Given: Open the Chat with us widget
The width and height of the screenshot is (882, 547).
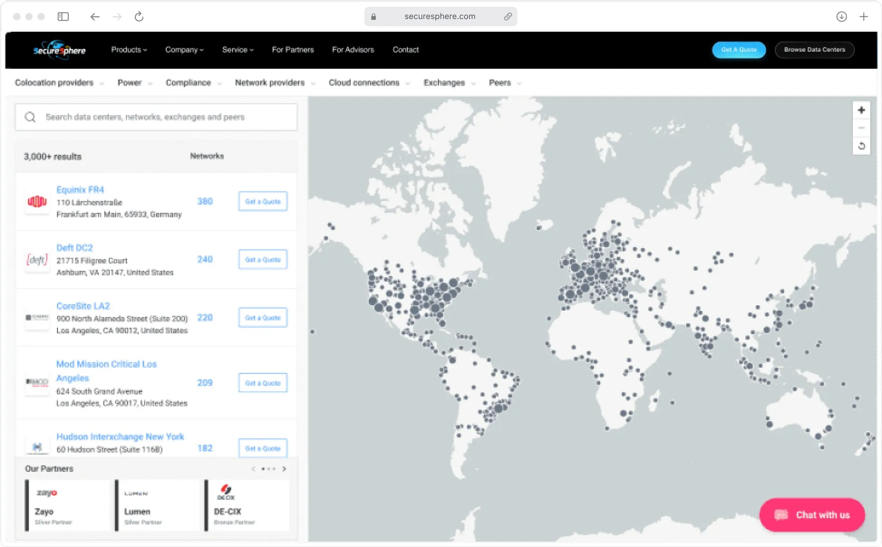Looking at the screenshot, I should (812, 515).
